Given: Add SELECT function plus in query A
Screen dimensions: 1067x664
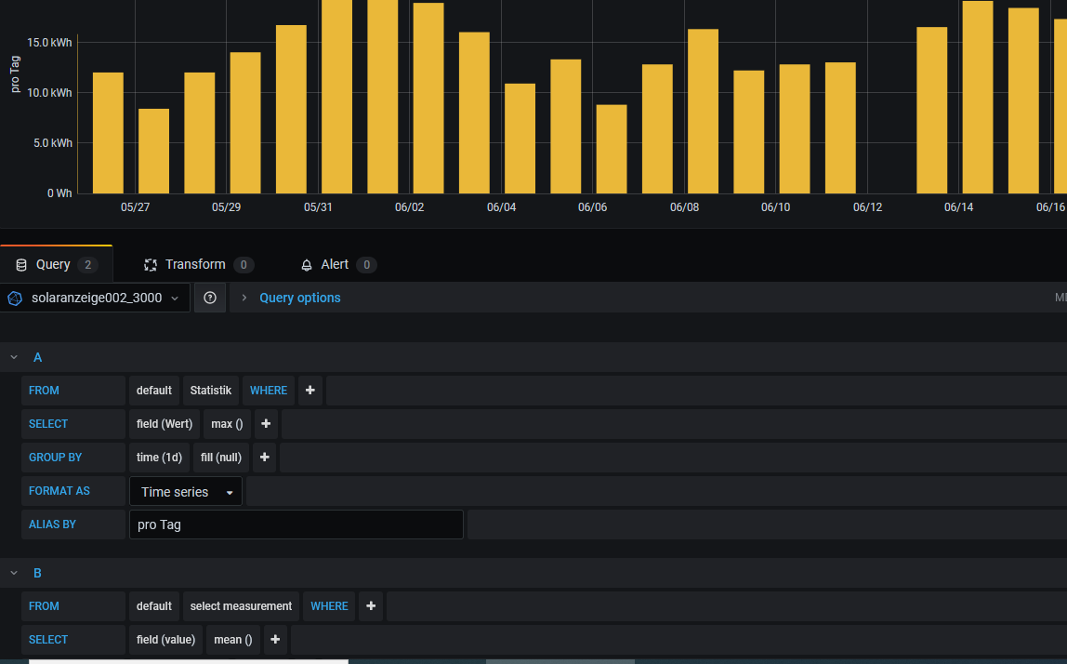Looking at the screenshot, I should (x=266, y=424).
